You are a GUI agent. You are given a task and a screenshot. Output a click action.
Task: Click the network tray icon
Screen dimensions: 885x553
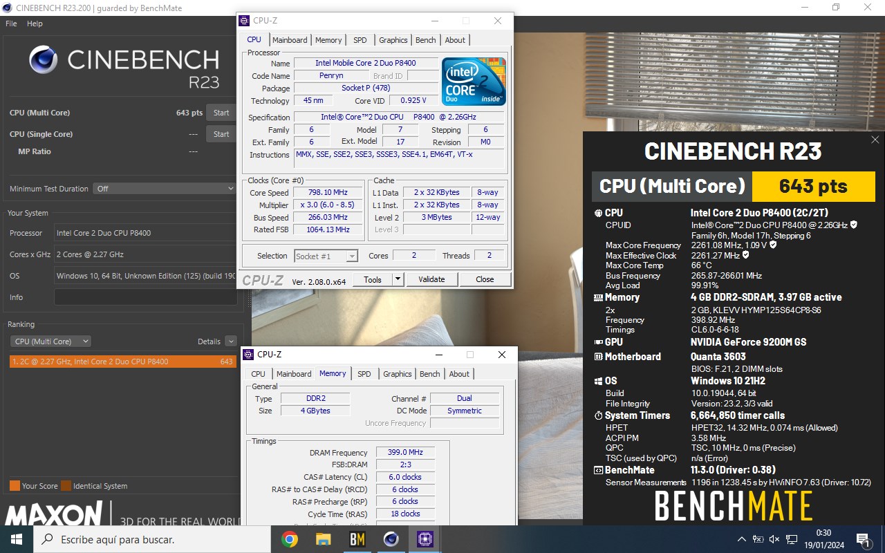click(x=791, y=539)
